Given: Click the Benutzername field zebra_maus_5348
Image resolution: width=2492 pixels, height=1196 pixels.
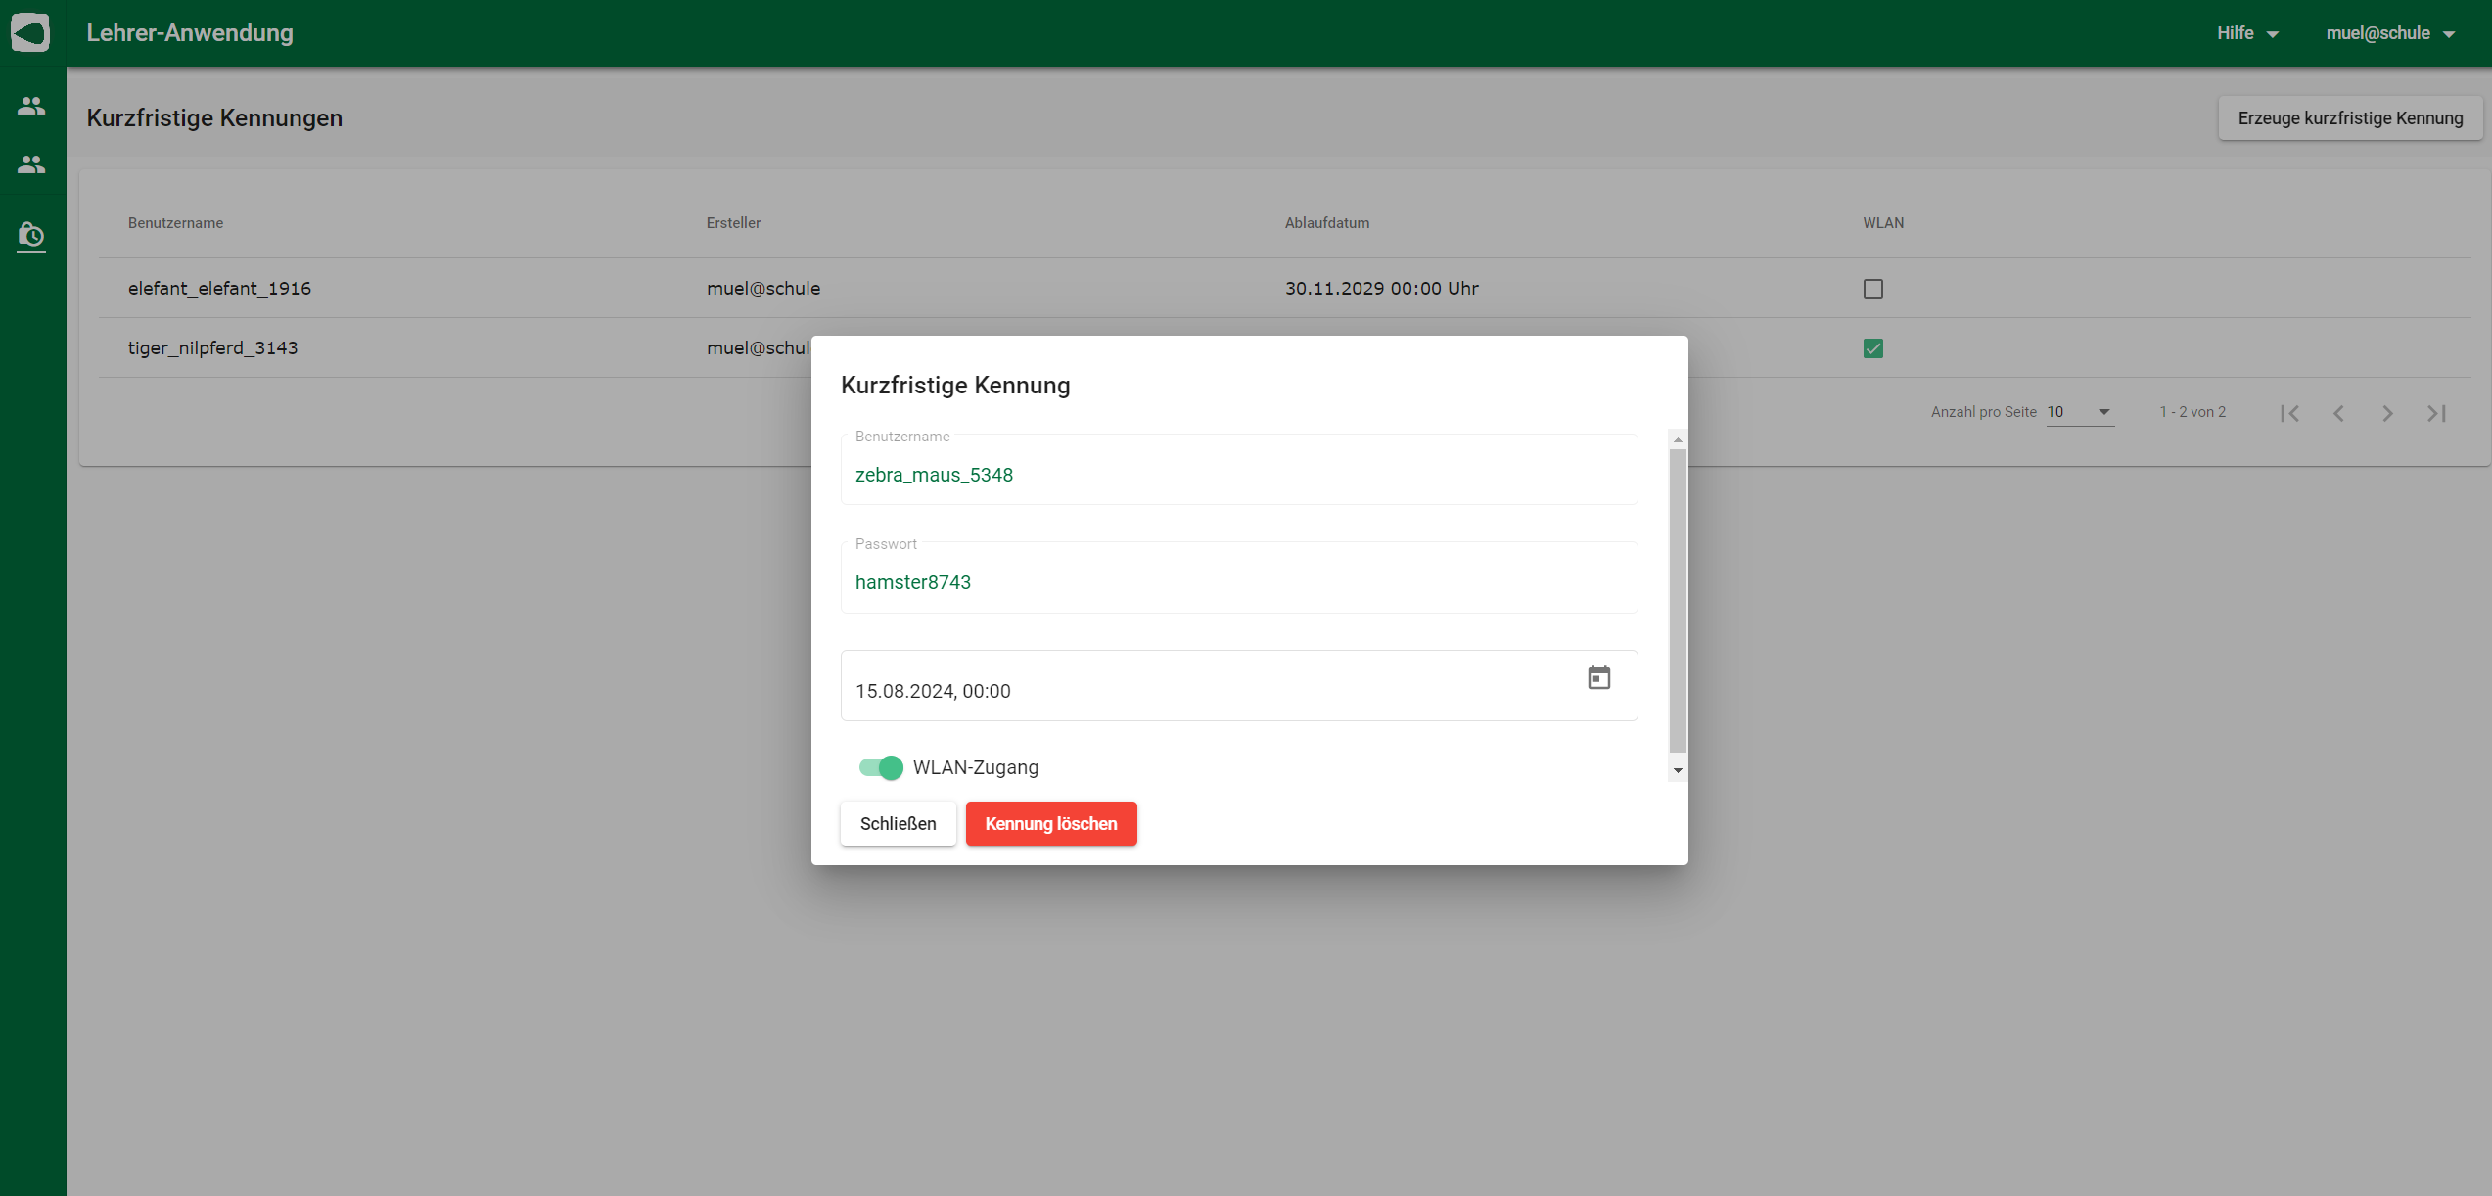Looking at the screenshot, I should pos(1238,470).
